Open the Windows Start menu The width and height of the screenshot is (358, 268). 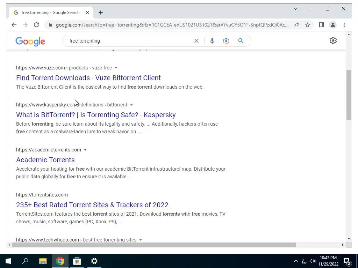[8, 261]
